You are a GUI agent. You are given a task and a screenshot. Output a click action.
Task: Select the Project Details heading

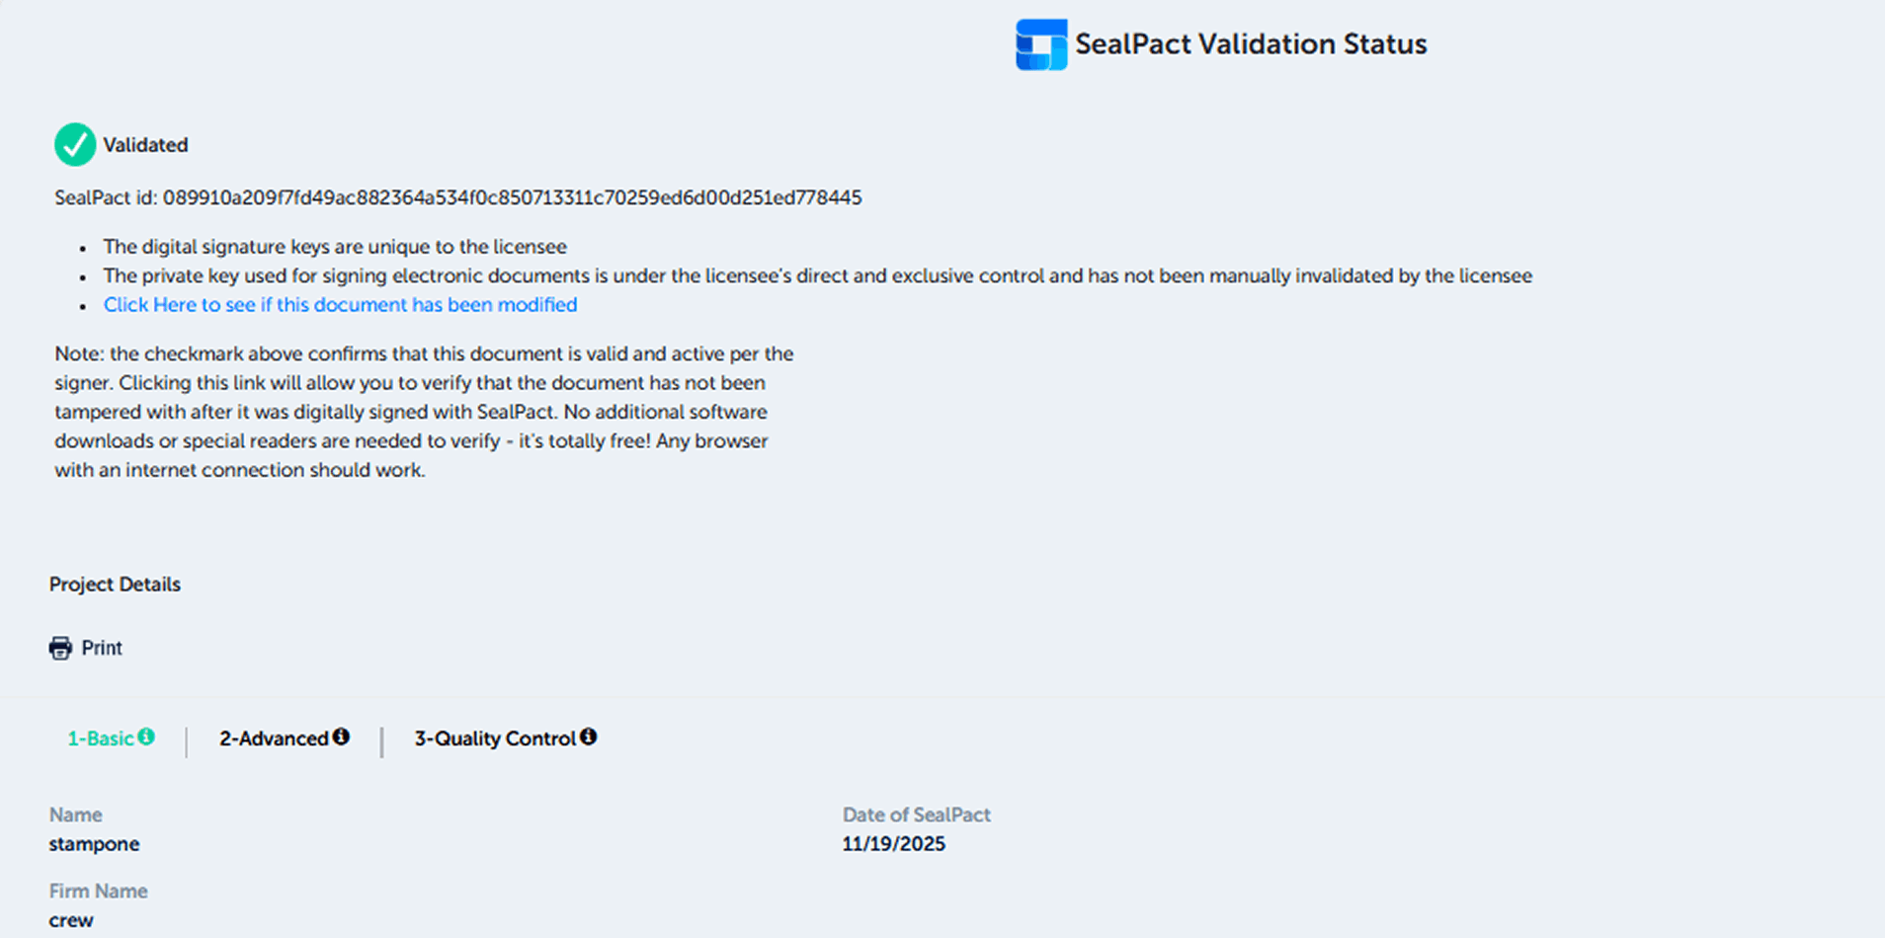115,585
